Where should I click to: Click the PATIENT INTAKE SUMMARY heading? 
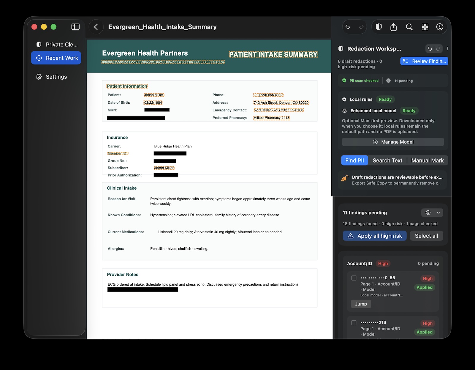[x=273, y=54]
